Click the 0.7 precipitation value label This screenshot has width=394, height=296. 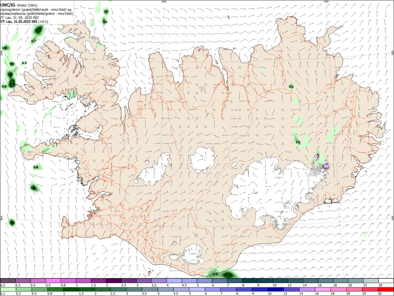[x=34, y=41]
